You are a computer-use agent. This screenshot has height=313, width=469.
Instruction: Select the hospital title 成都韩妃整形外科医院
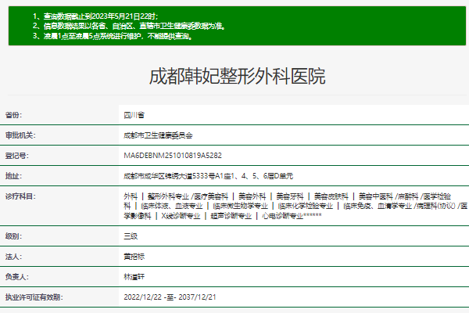coord(237,77)
